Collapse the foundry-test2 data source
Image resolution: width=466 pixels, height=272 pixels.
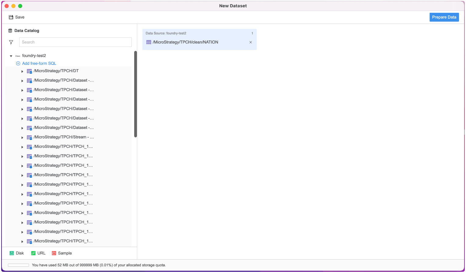pos(11,56)
